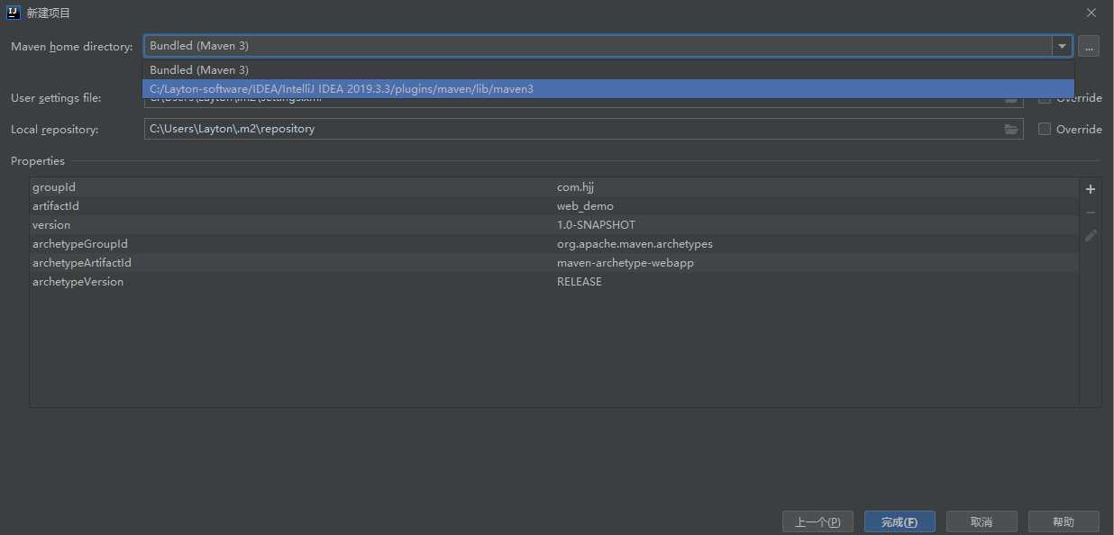Image resolution: width=1114 pixels, height=535 pixels.
Task: Toggle Override checkbox for Local repository
Action: click(x=1045, y=129)
